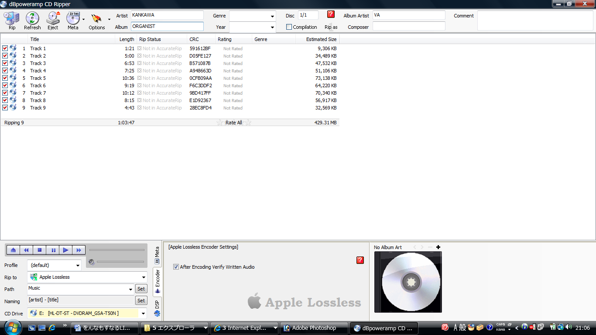596x335 pixels.
Task: Uncheck the Track 1 checkbox
Action: (x=5, y=48)
